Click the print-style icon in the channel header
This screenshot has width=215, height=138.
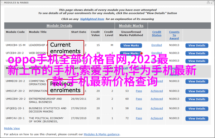(208, 3)
